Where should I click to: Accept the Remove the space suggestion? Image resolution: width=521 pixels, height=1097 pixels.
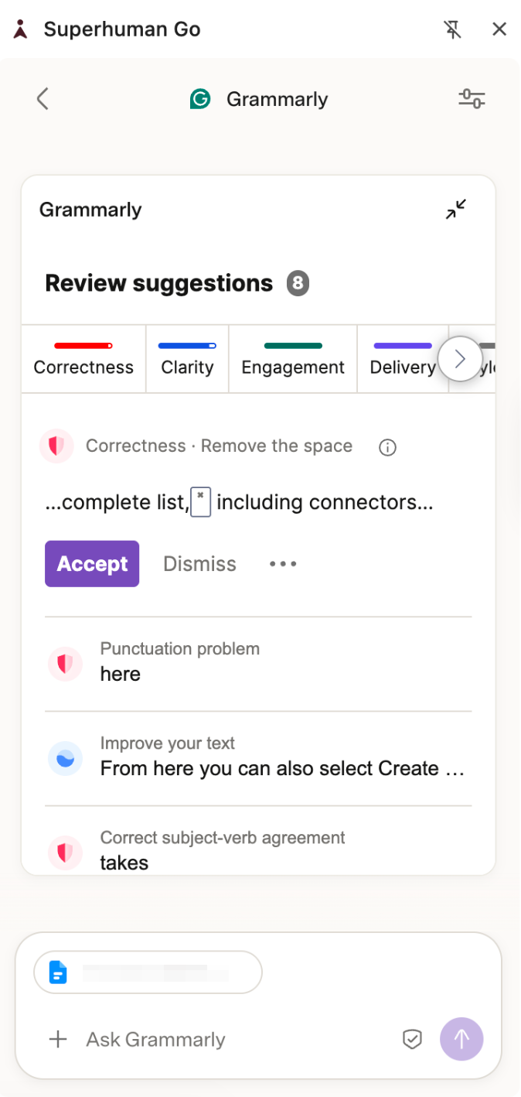point(92,564)
